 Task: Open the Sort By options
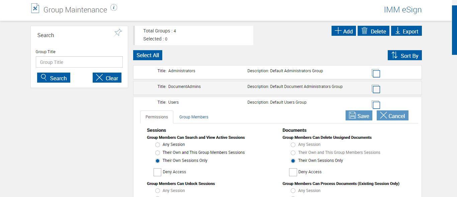click(x=404, y=56)
